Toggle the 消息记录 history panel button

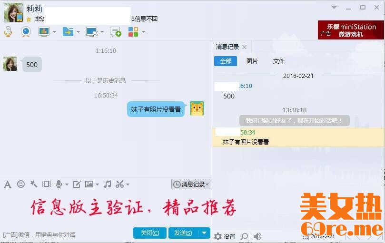[190, 184]
